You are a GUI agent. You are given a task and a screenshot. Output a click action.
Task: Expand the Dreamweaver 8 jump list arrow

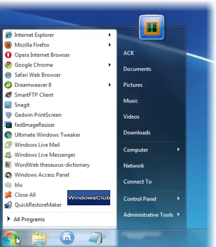coord(110,84)
